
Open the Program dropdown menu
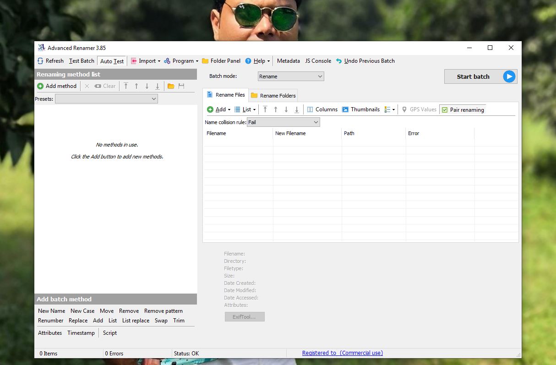pos(181,61)
